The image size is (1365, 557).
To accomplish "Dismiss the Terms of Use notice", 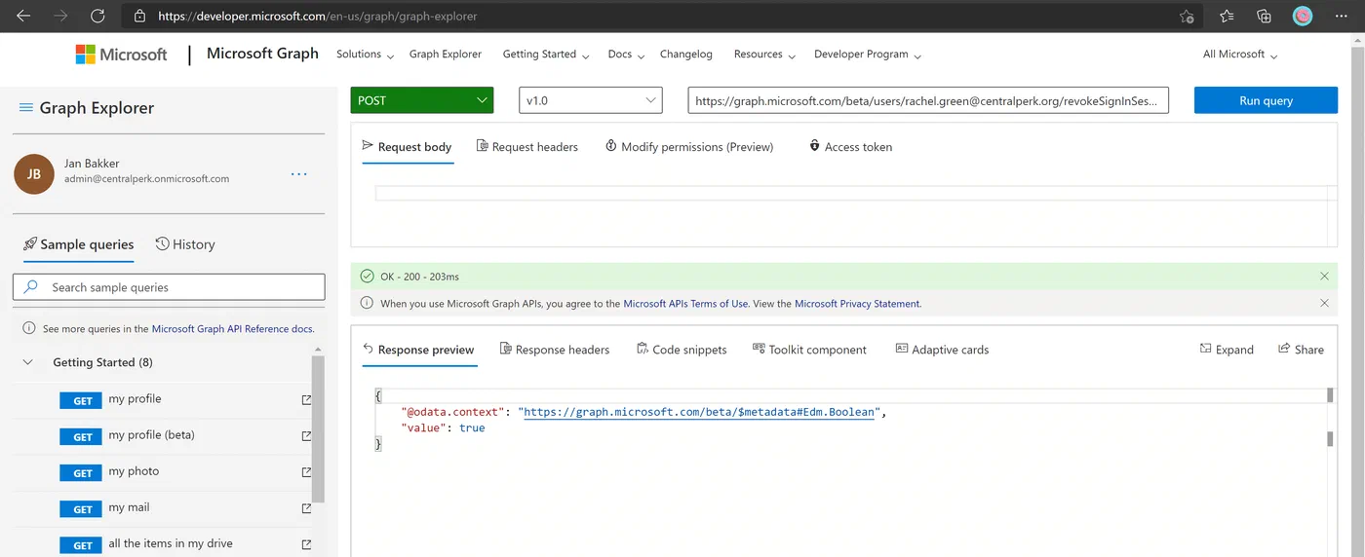I will (x=1324, y=304).
